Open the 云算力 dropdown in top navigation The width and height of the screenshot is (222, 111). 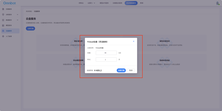(91, 3)
